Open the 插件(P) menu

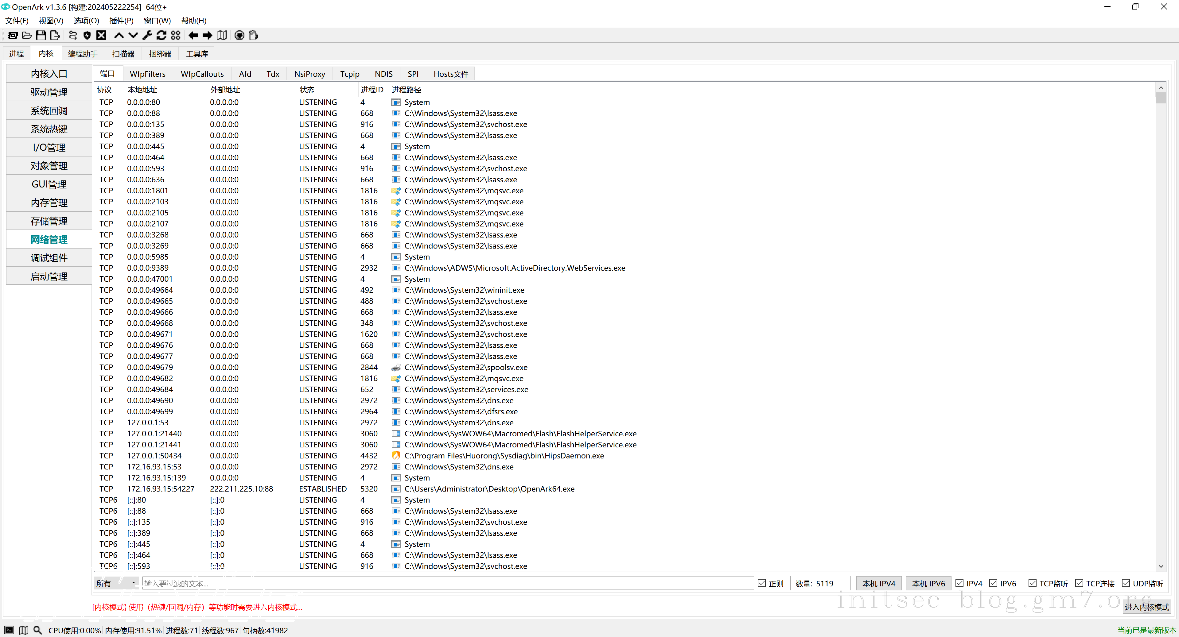(121, 21)
